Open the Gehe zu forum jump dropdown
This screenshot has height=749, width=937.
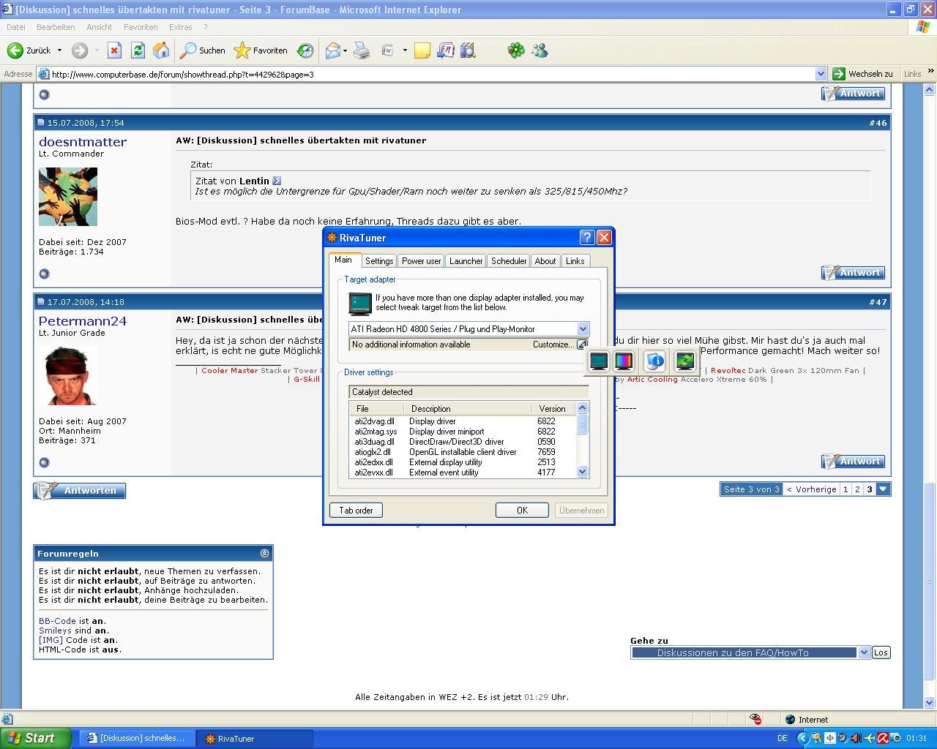[x=864, y=652]
